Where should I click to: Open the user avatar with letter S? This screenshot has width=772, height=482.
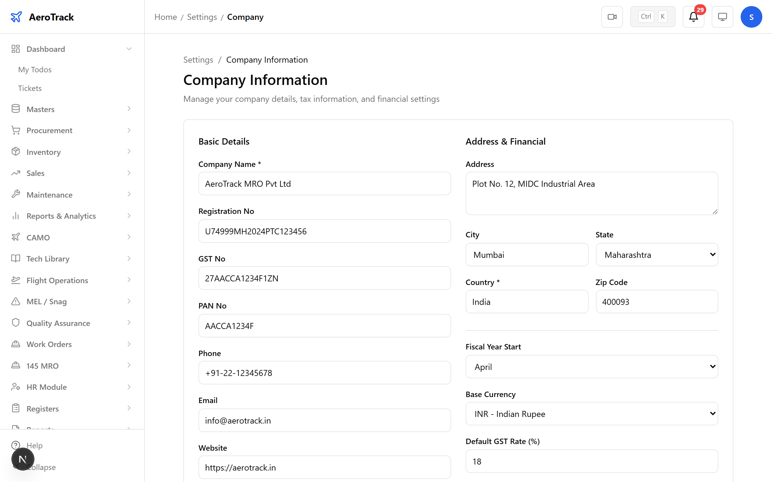coord(751,17)
